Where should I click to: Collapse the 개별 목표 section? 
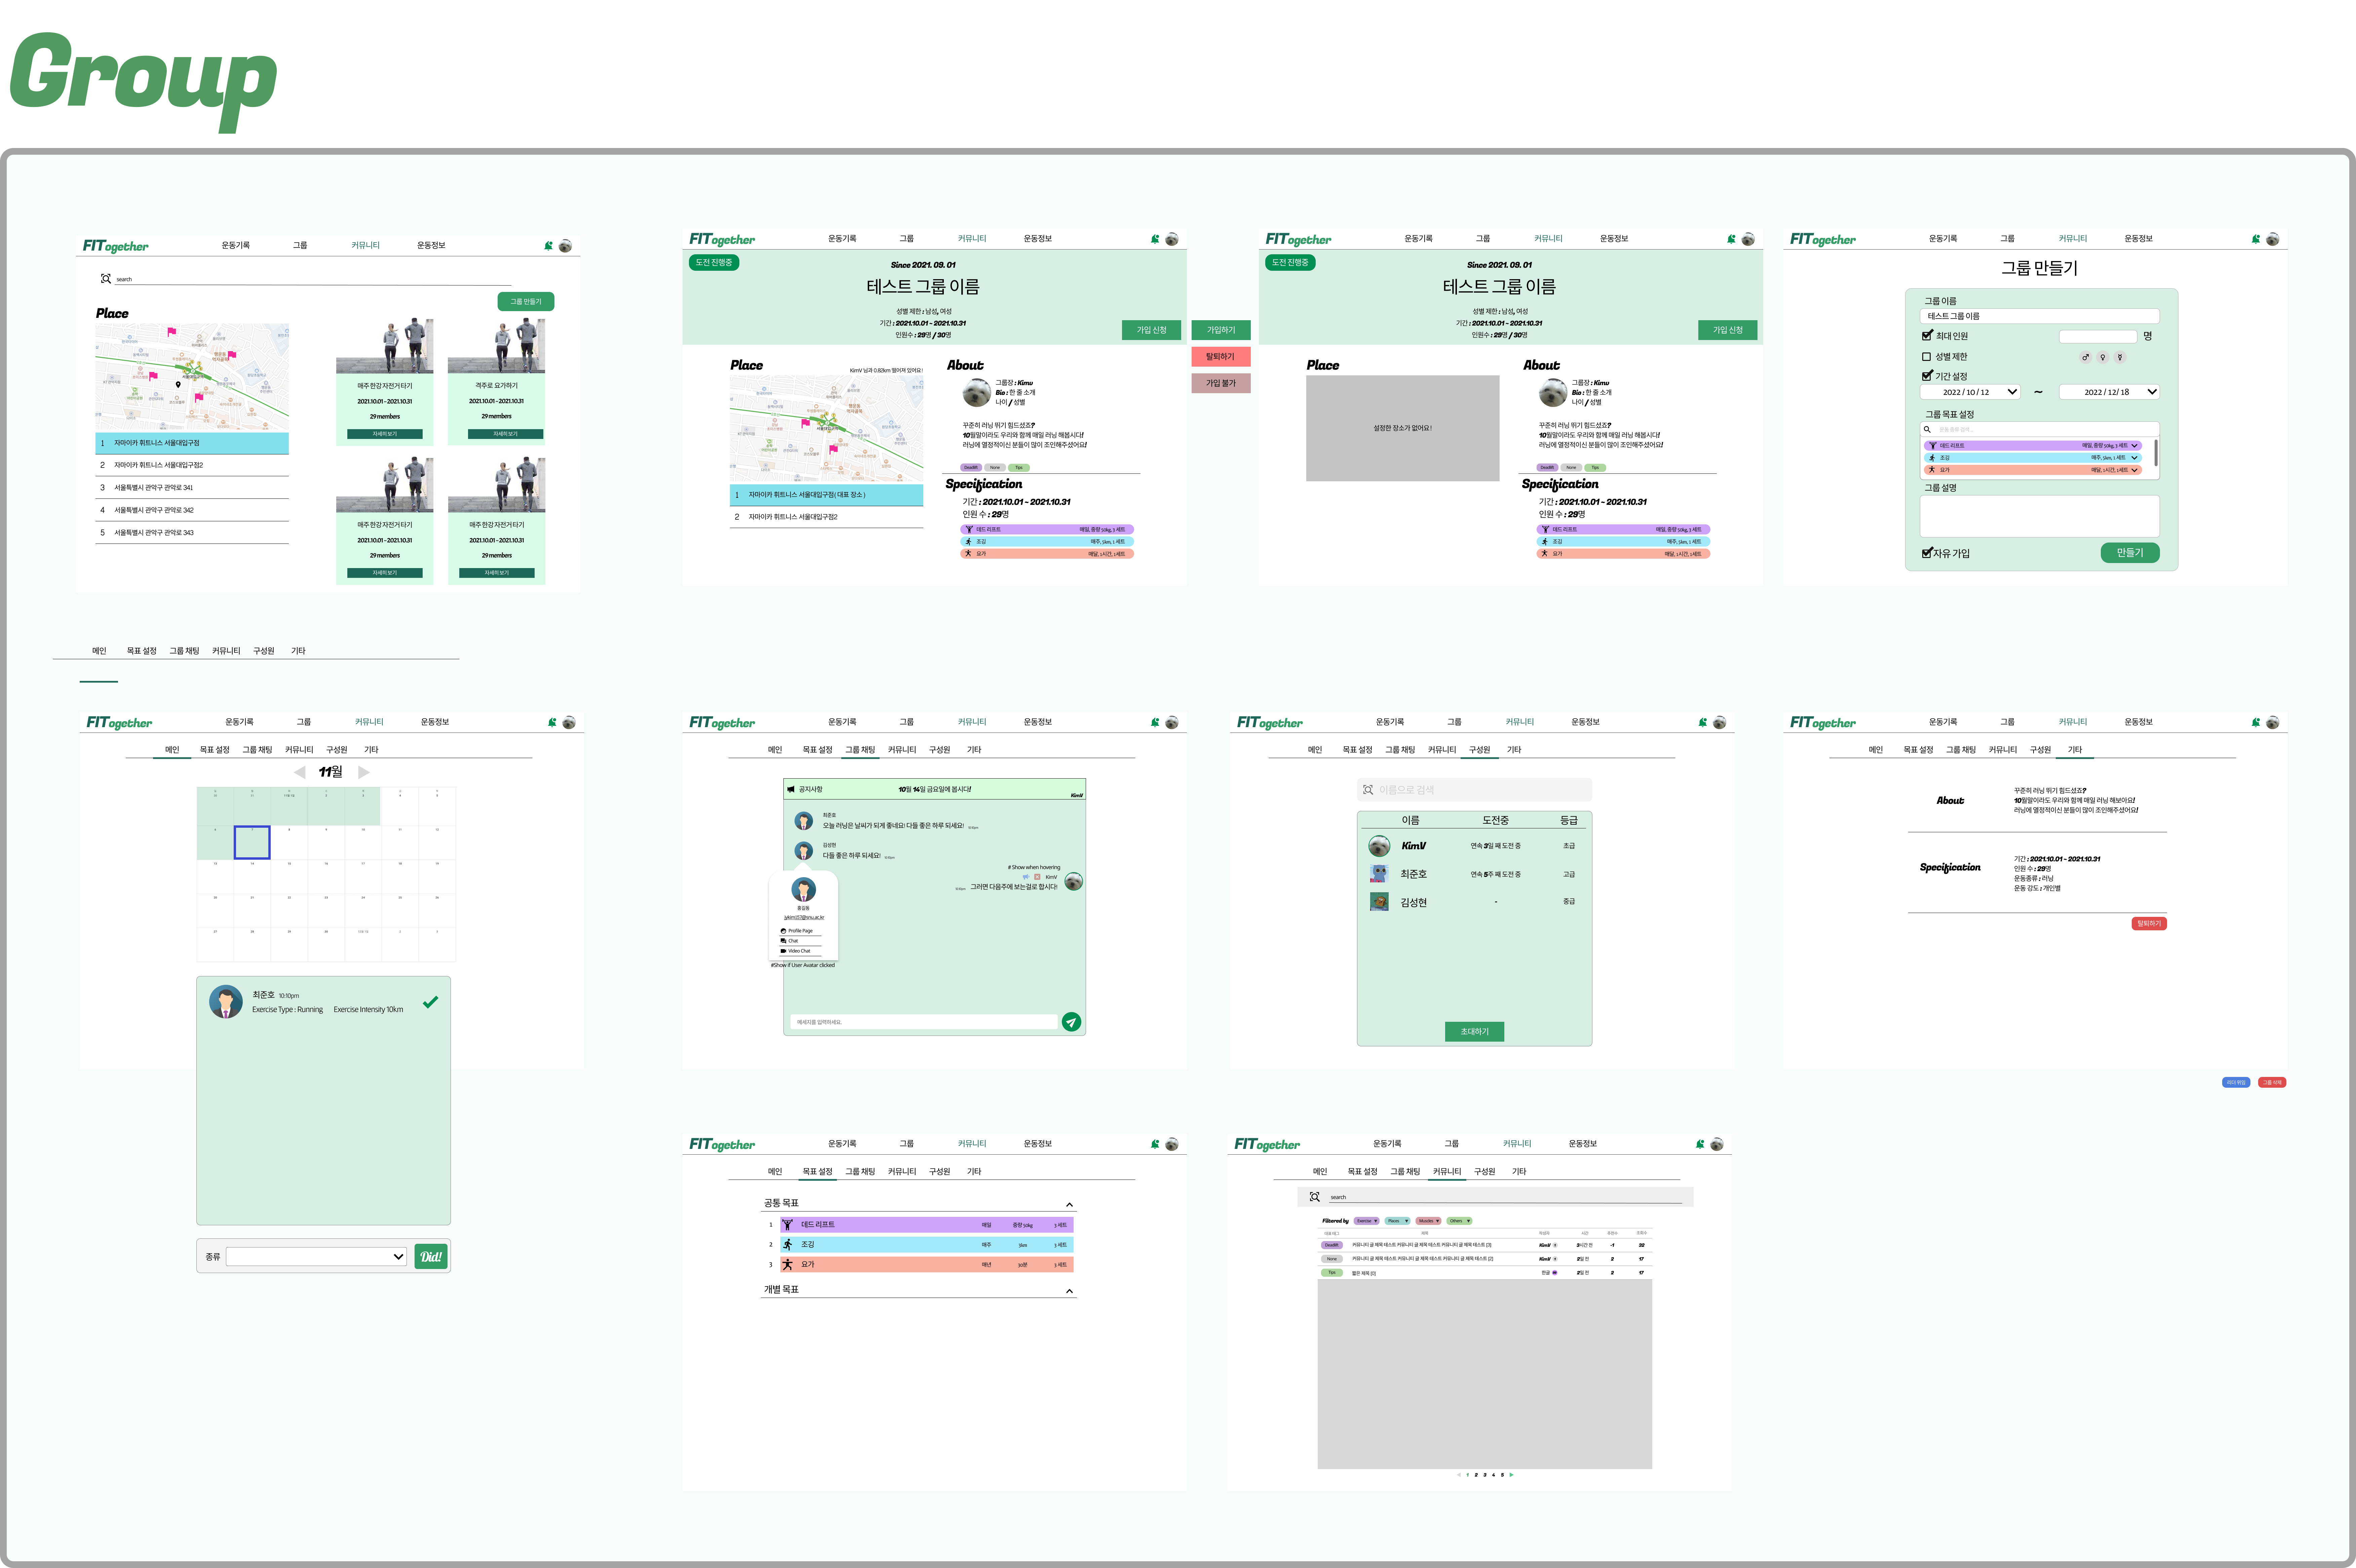(x=1070, y=1291)
